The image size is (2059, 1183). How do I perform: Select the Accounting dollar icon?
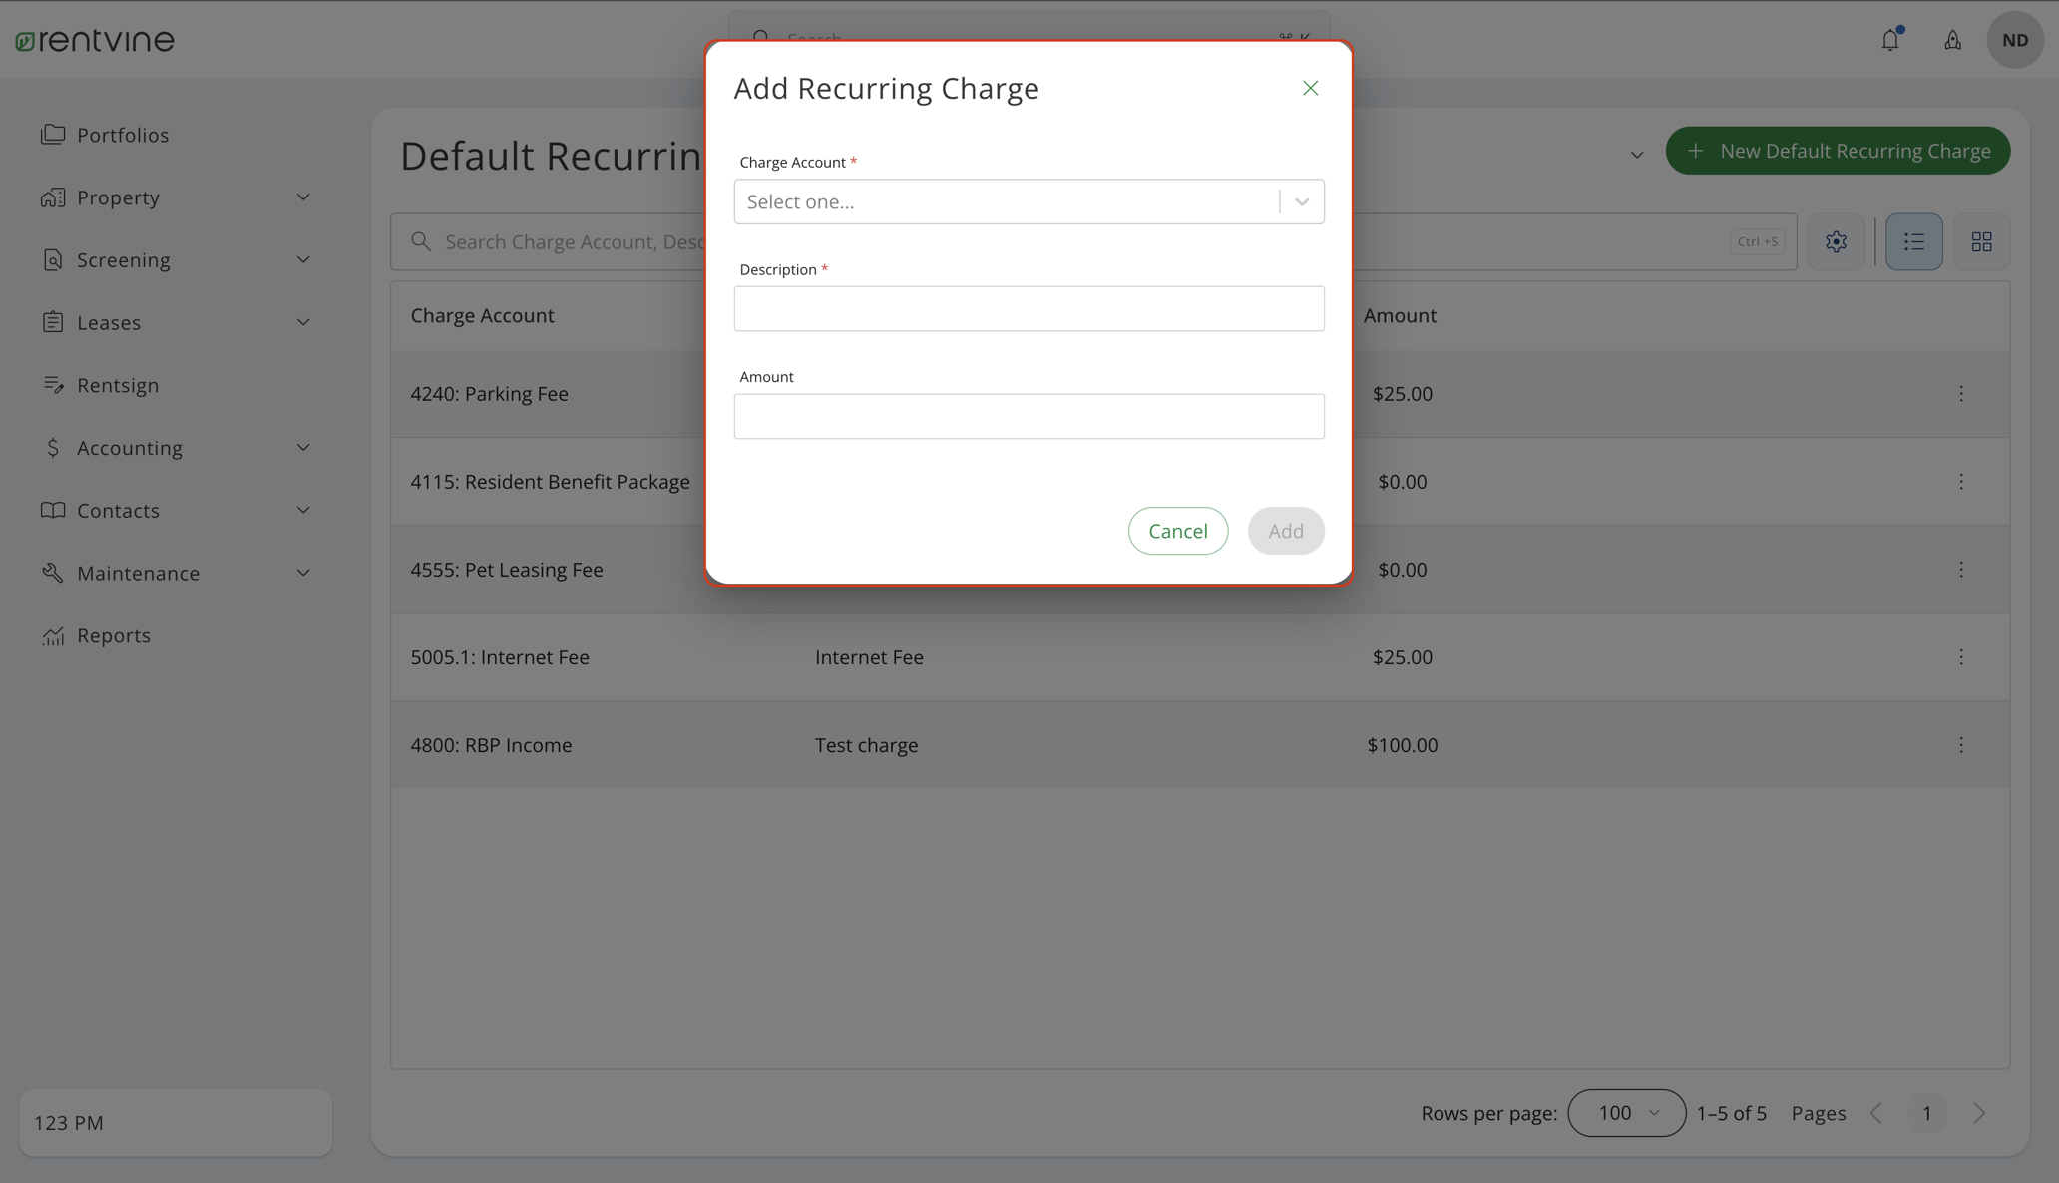54,447
